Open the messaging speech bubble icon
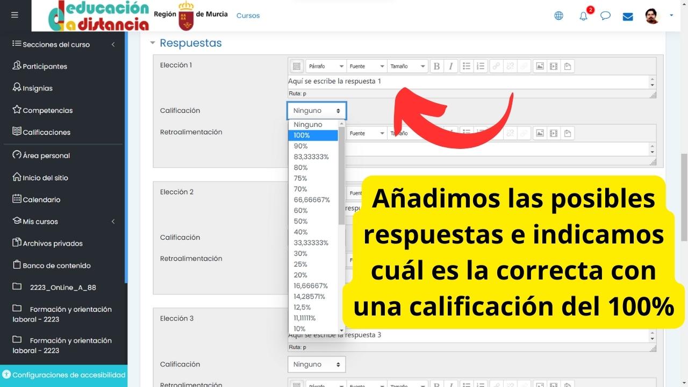 (605, 16)
